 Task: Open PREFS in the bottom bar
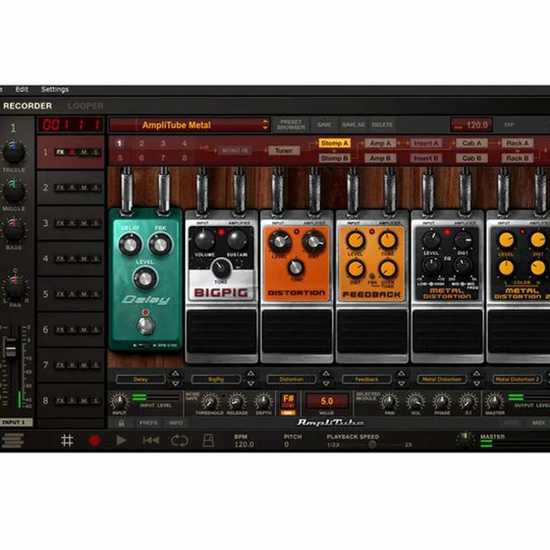coord(148,423)
